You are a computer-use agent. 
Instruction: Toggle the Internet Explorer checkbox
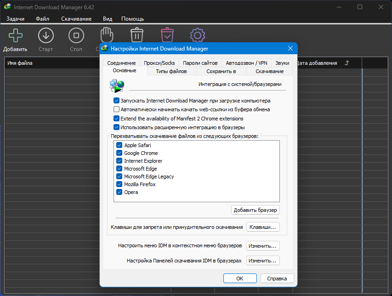pos(119,161)
